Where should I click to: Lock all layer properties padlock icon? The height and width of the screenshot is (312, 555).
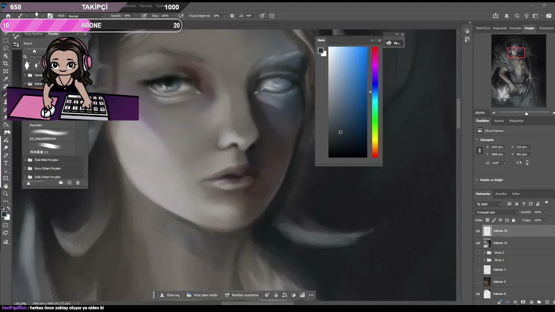(514, 220)
